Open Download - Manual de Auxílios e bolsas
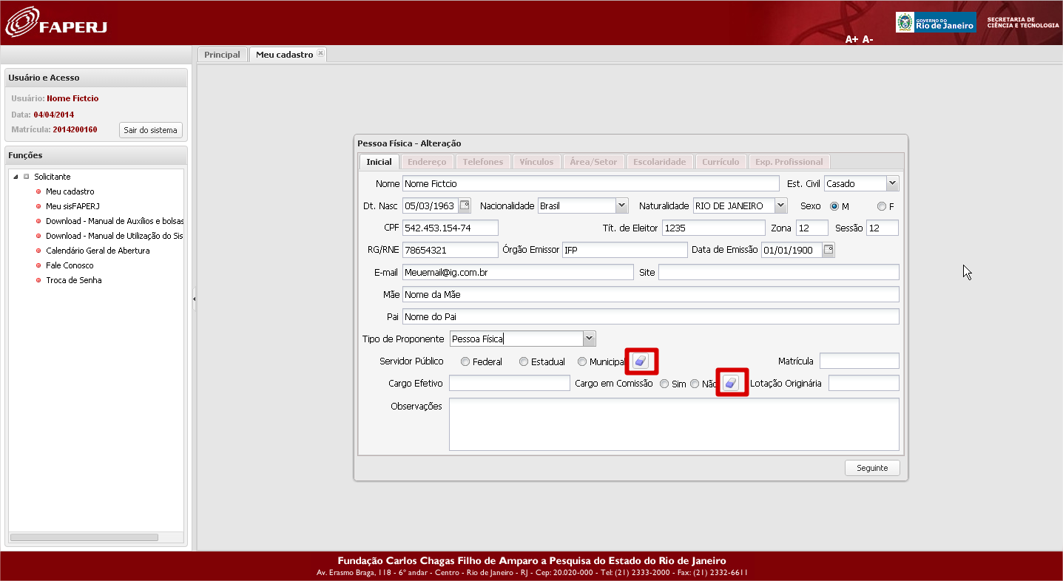 115,221
